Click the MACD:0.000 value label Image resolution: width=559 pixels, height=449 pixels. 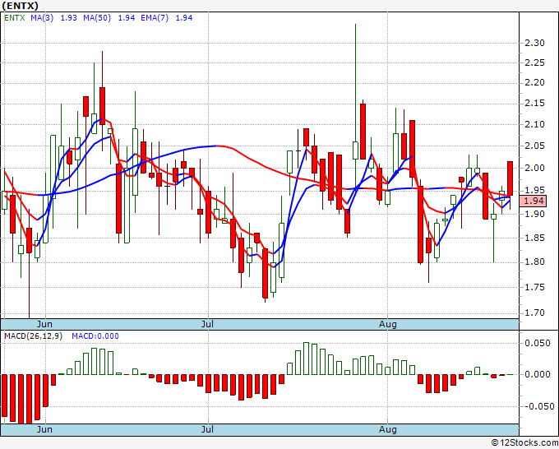pyautogui.click(x=95, y=336)
